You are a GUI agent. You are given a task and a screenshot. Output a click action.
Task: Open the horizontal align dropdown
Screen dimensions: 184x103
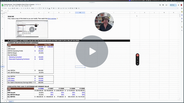59,8
